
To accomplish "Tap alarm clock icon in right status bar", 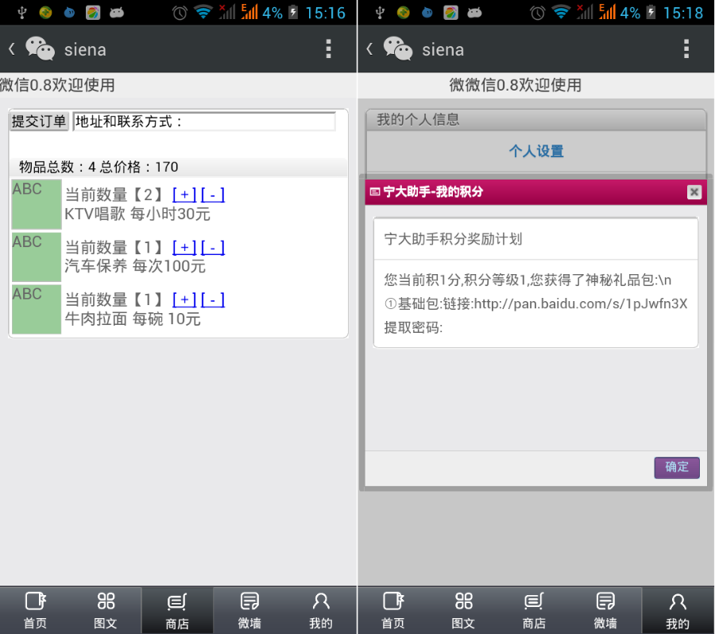I will [538, 13].
